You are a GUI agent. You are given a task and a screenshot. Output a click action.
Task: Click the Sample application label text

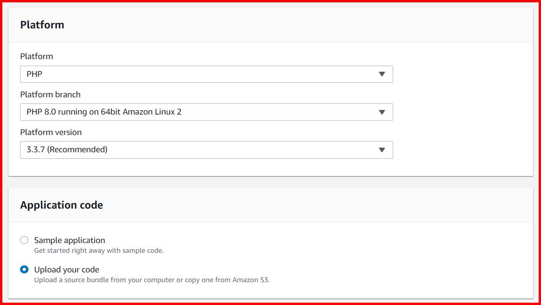tap(69, 240)
